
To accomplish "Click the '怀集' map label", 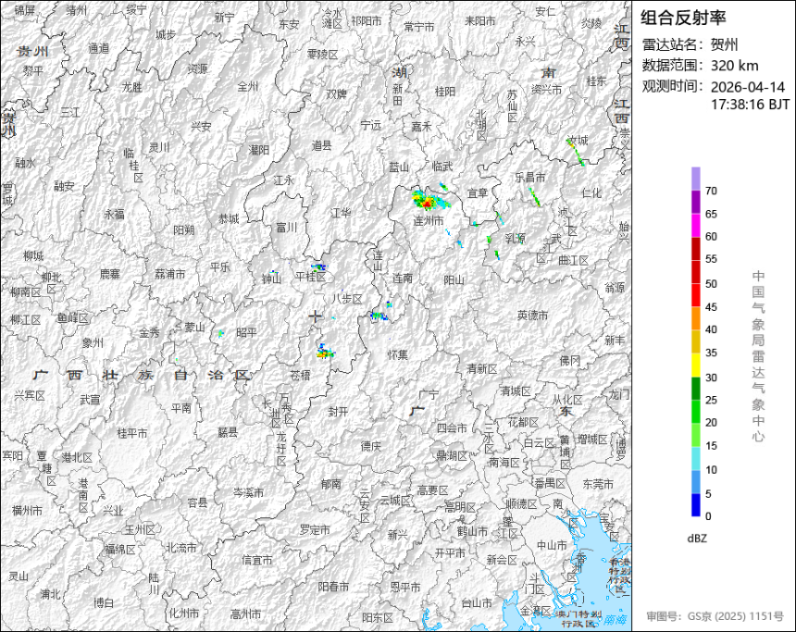I will (397, 354).
